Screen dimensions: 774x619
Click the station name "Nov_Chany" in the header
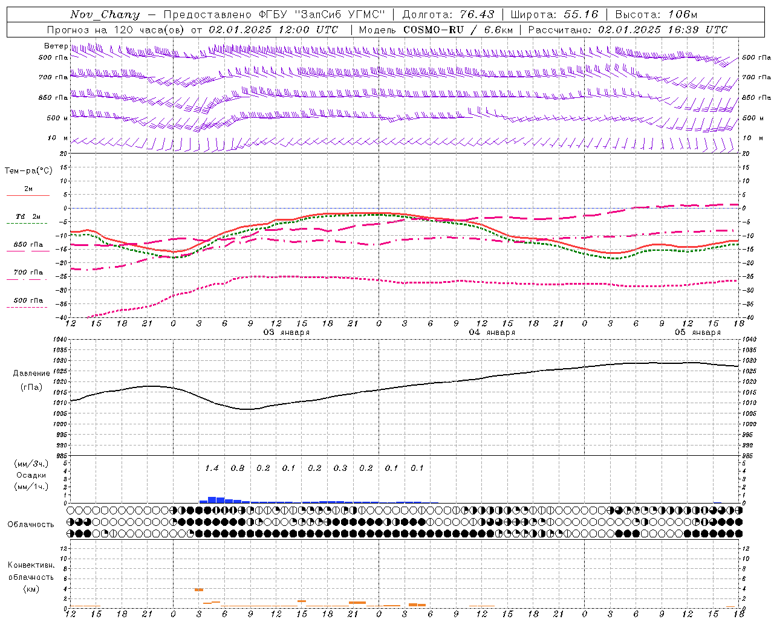click(105, 15)
